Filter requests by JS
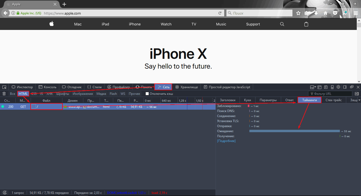 [42, 94]
